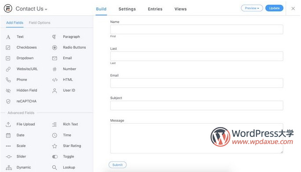Click the Checkboxes field icon
Screen dimensions: 301x172
click(8, 47)
